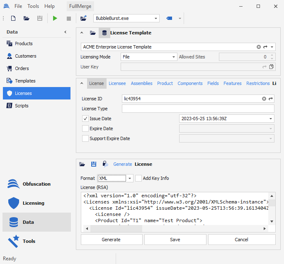
Task: Enable the Expire Date checkbox
Action: [85, 128]
